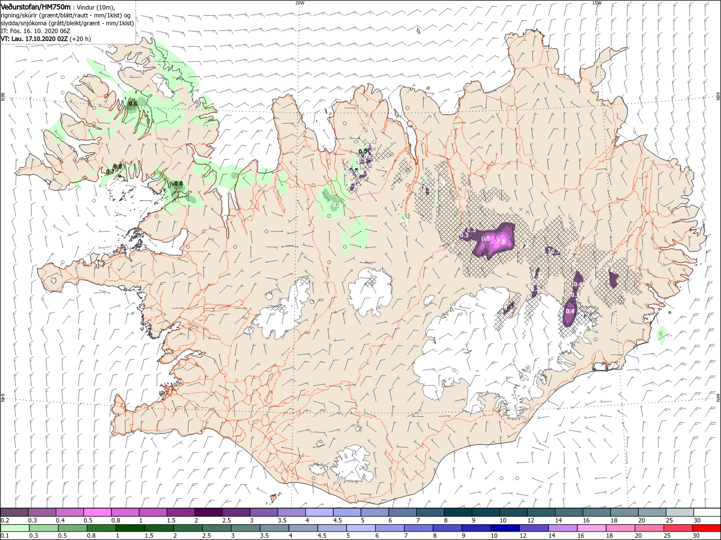721x540 pixels.
Task: Select bottom legend swatch between 0.3 and 0.5
Action: 43,528
